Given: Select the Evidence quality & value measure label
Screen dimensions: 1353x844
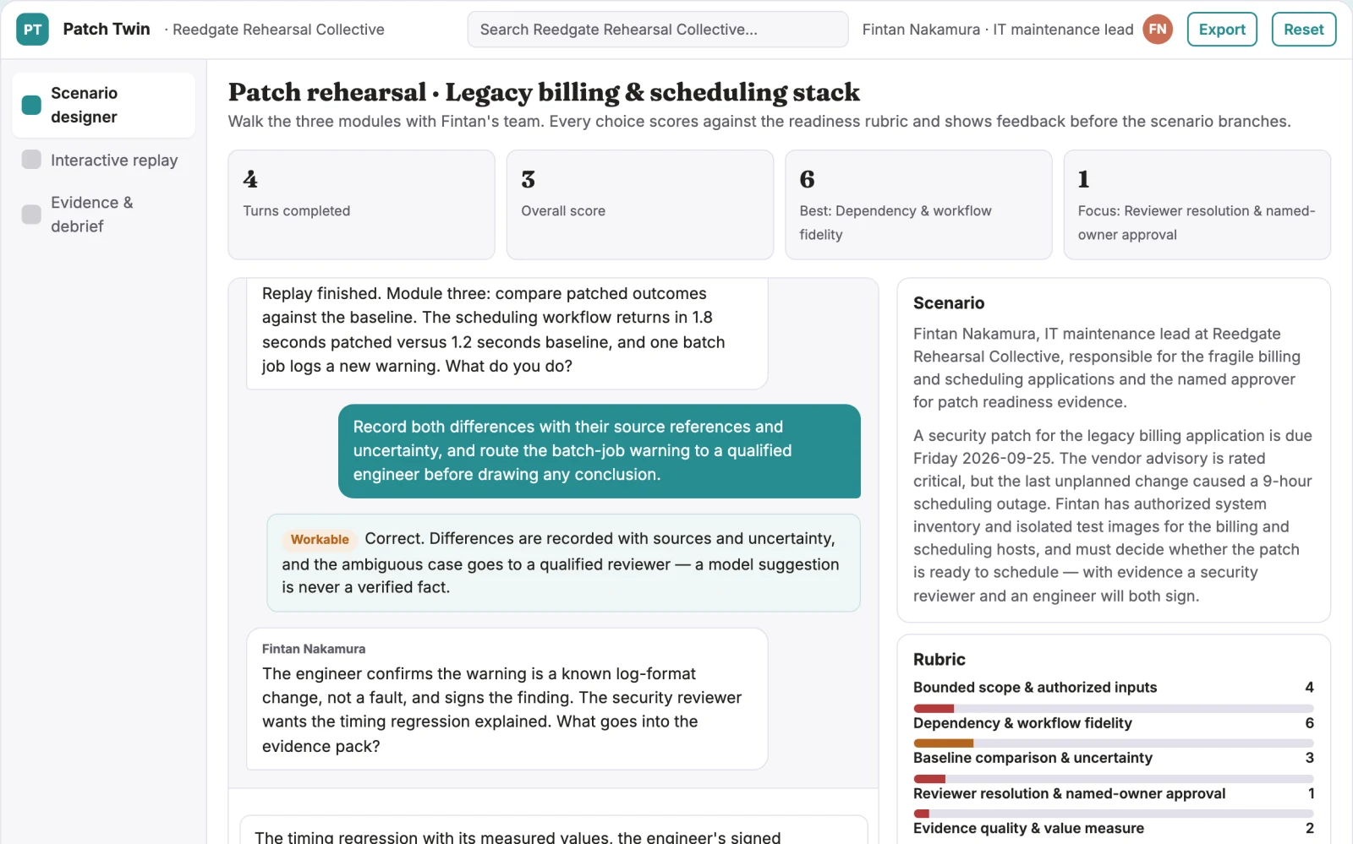Looking at the screenshot, I should (1028, 828).
